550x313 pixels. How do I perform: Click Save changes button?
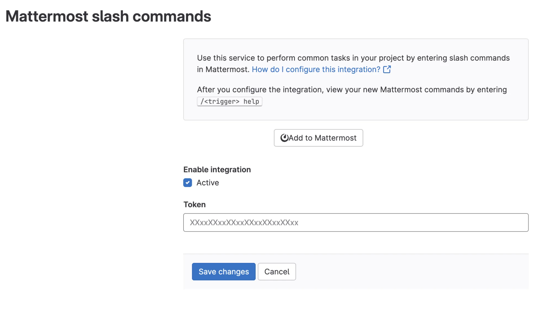pos(224,272)
